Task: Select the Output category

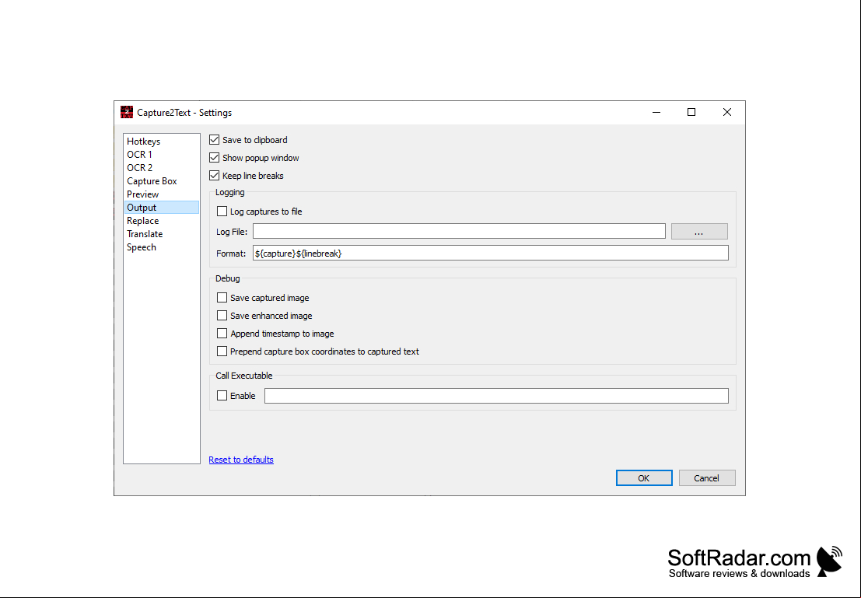Action: point(162,207)
